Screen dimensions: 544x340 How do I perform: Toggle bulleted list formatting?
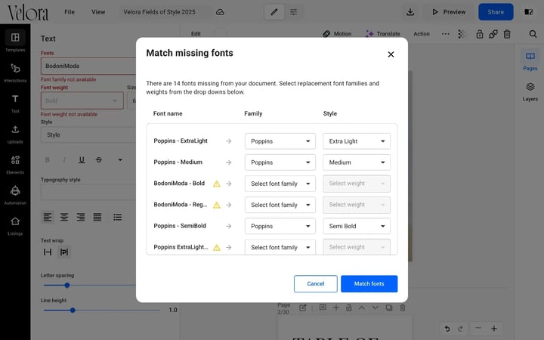coord(117,217)
